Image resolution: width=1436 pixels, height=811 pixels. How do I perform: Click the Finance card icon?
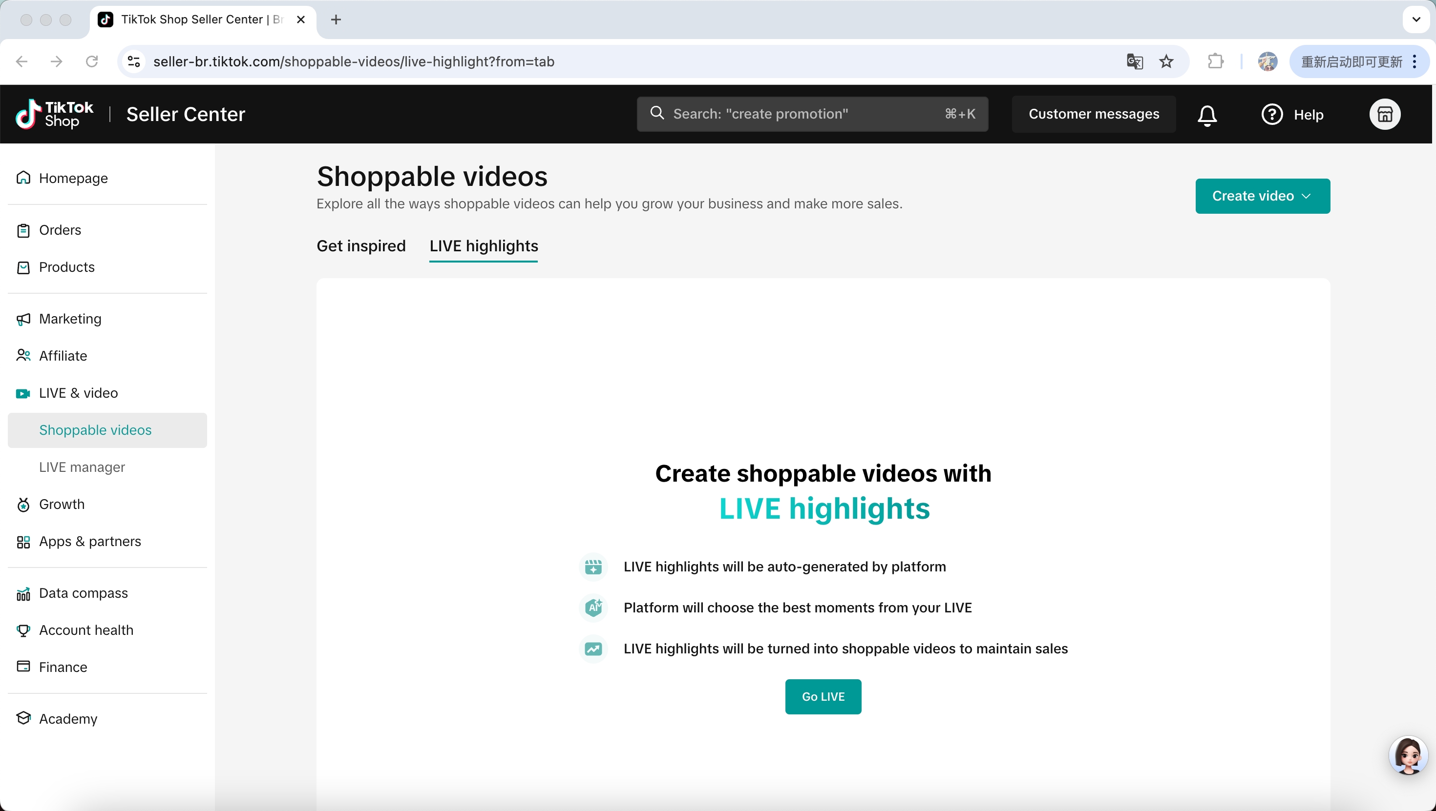pos(23,667)
